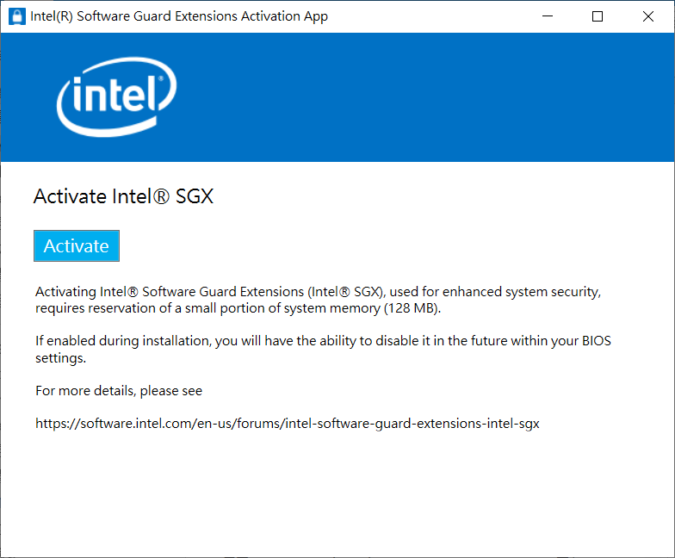
Task: Maximize the SGX Activation App window
Action: tap(598, 16)
